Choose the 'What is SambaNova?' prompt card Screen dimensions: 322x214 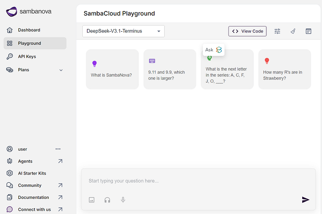pyautogui.click(x=112, y=69)
